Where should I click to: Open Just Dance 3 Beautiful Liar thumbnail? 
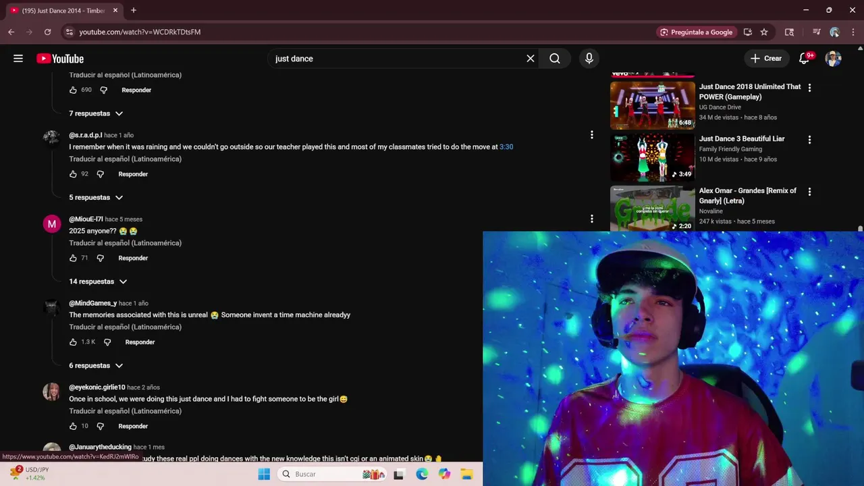coord(652,157)
